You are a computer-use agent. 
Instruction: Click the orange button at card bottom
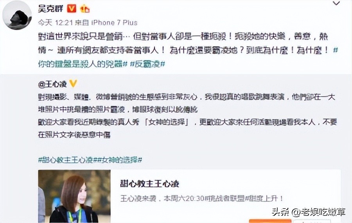[x=270, y=221]
